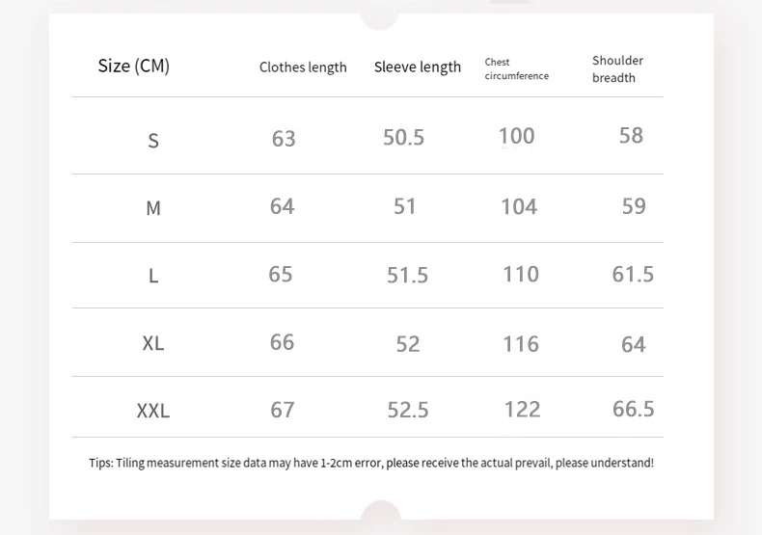
Task: Click the S size row label
Action: tap(153, 141)
